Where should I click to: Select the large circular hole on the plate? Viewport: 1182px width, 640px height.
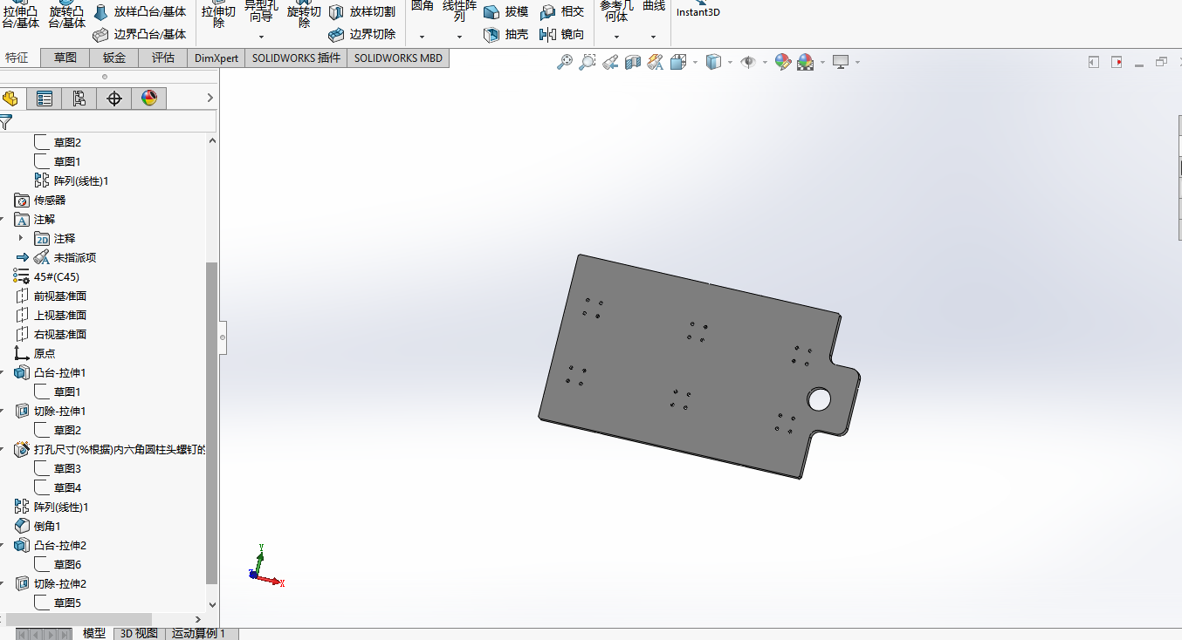(819, 399)
